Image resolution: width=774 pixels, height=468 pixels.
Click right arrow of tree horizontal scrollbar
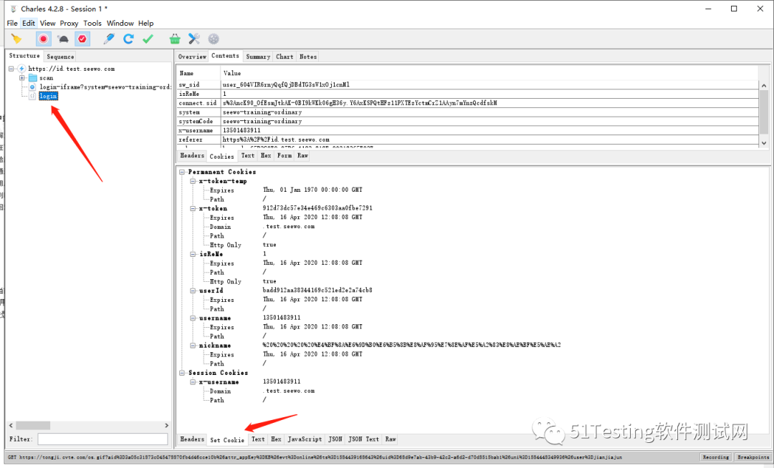click(x=166, y=425)
